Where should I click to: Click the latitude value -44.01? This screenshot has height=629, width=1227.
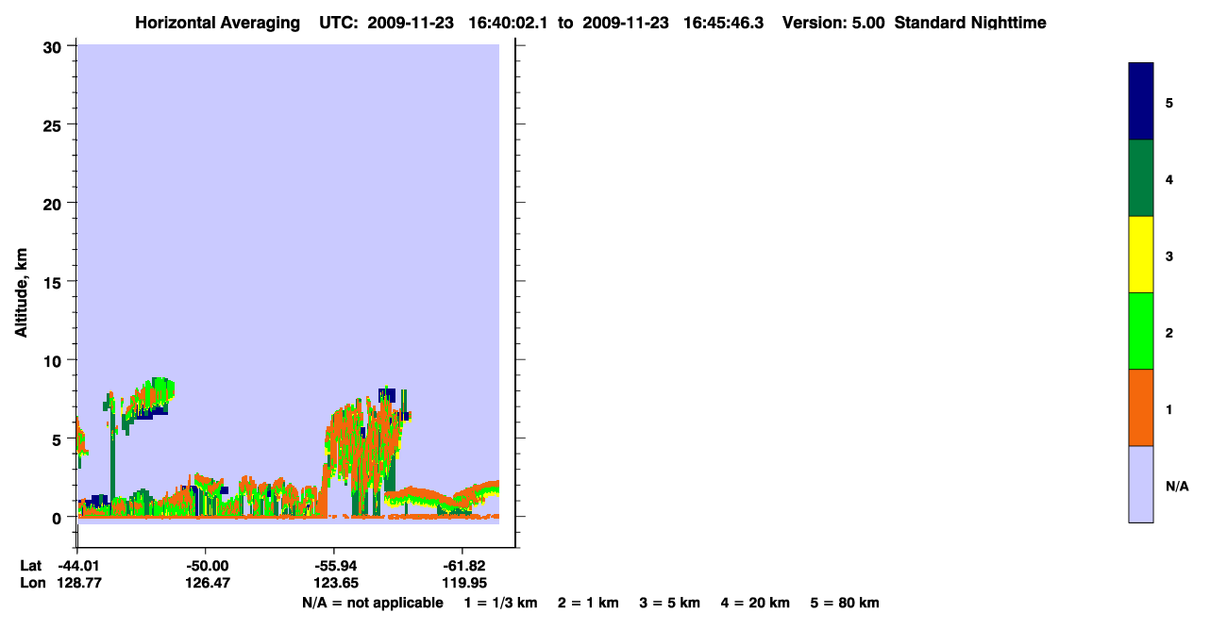(78, 566)
